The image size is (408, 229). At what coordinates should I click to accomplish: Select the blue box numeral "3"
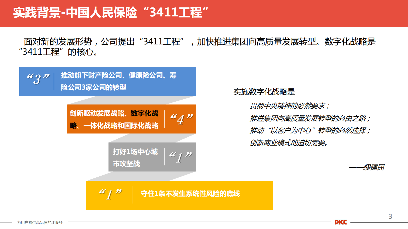38,79
